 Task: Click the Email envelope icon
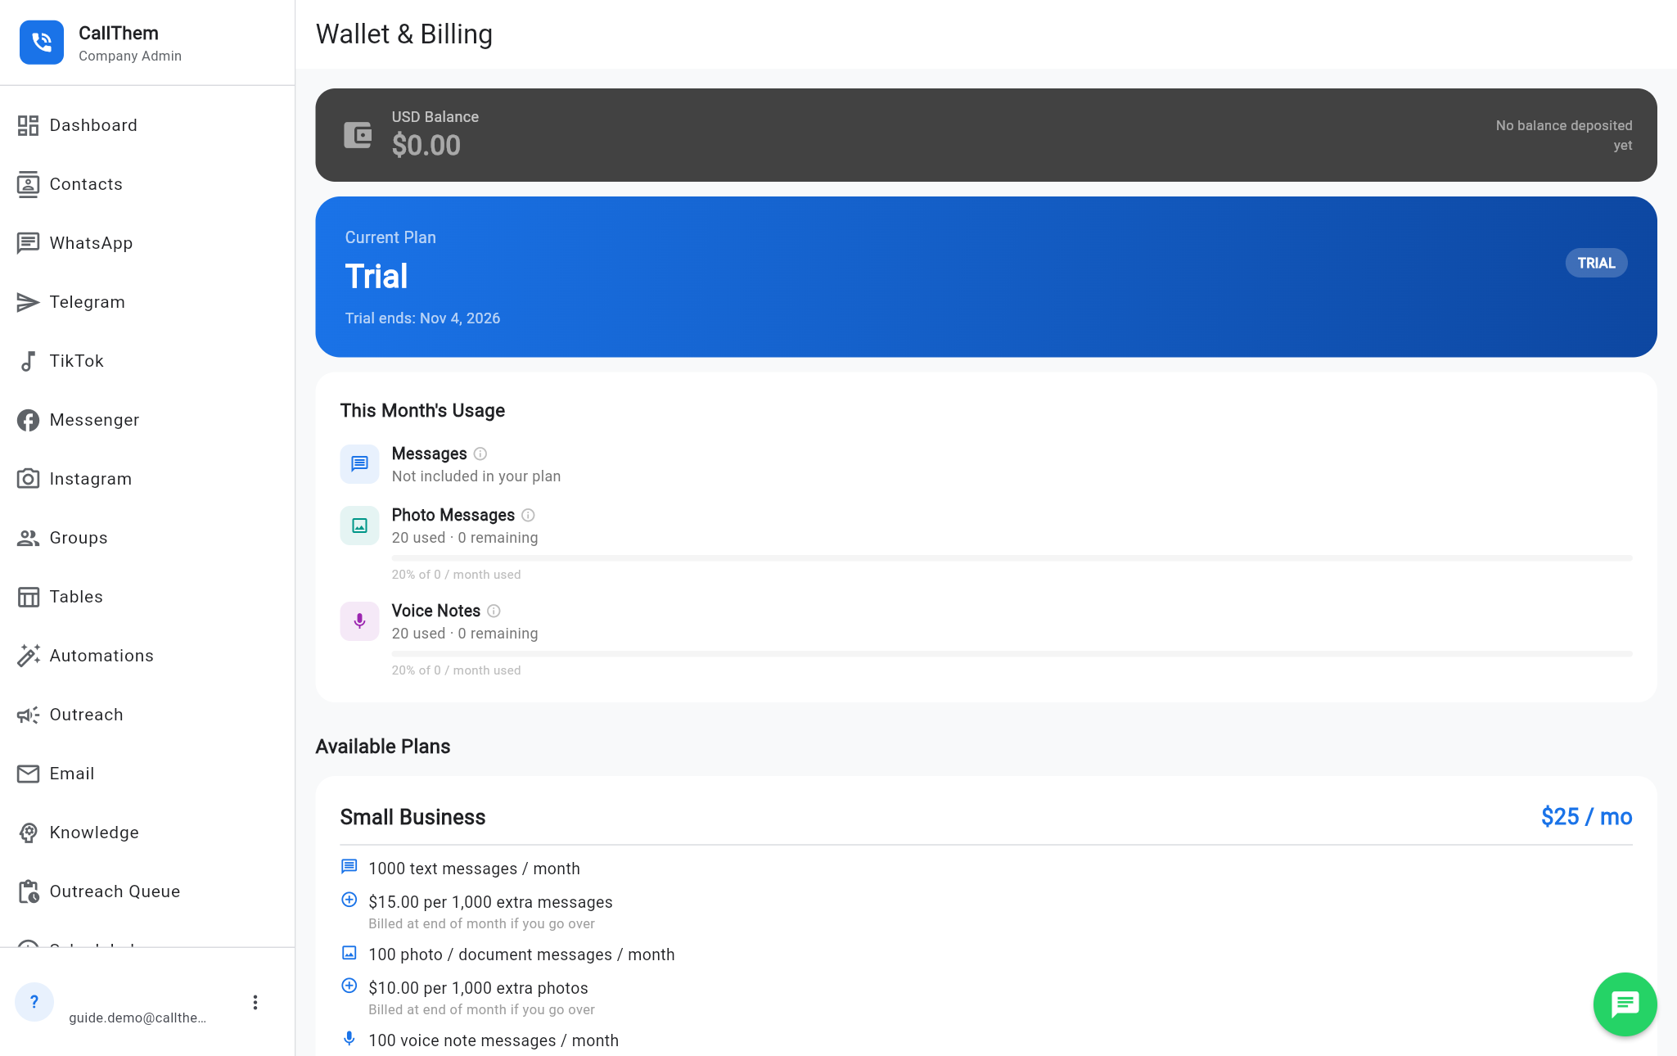(28, 774)
